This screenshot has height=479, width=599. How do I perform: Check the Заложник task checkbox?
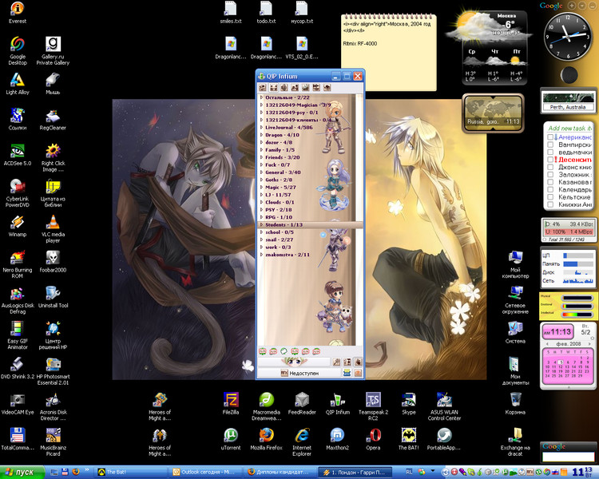point(550,174)
